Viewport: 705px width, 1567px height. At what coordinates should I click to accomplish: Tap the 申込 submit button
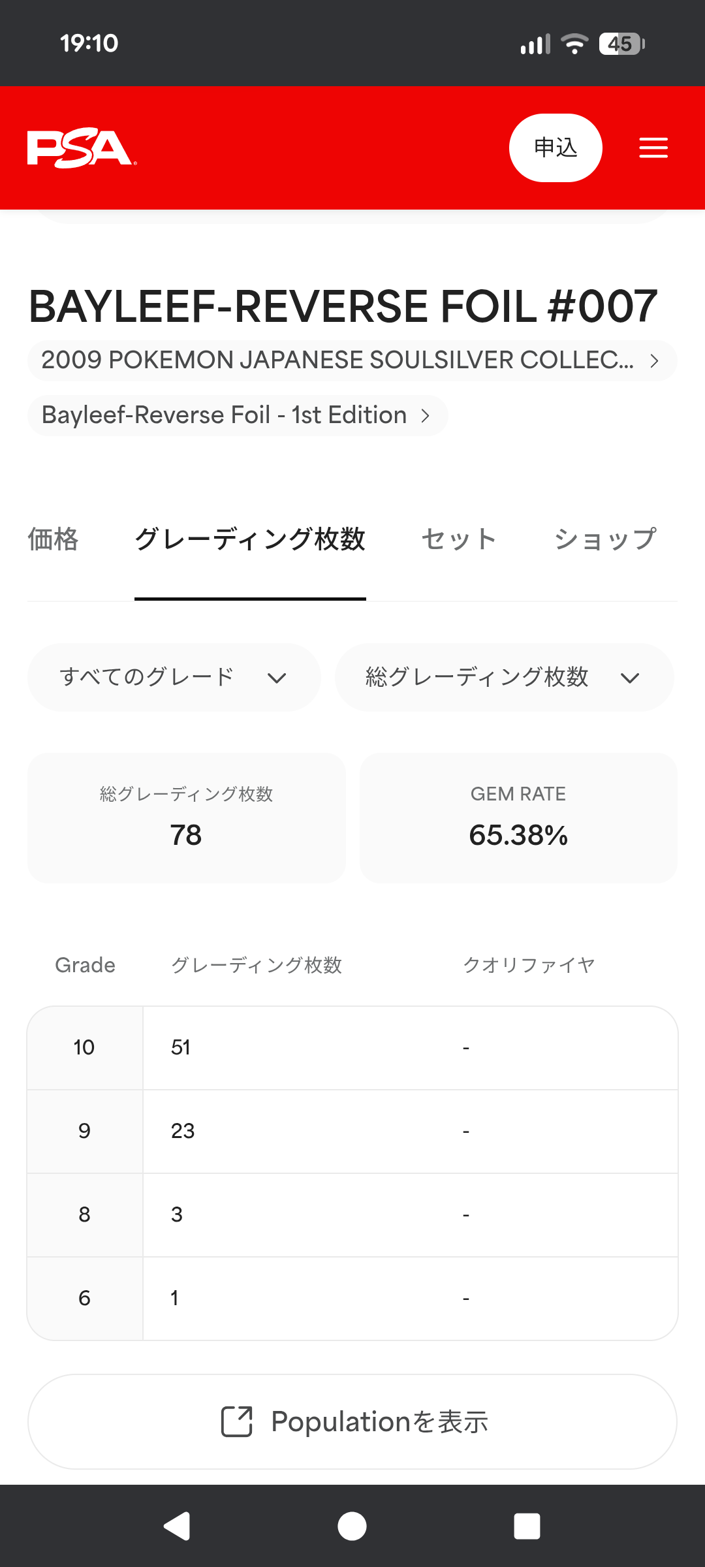556,148
